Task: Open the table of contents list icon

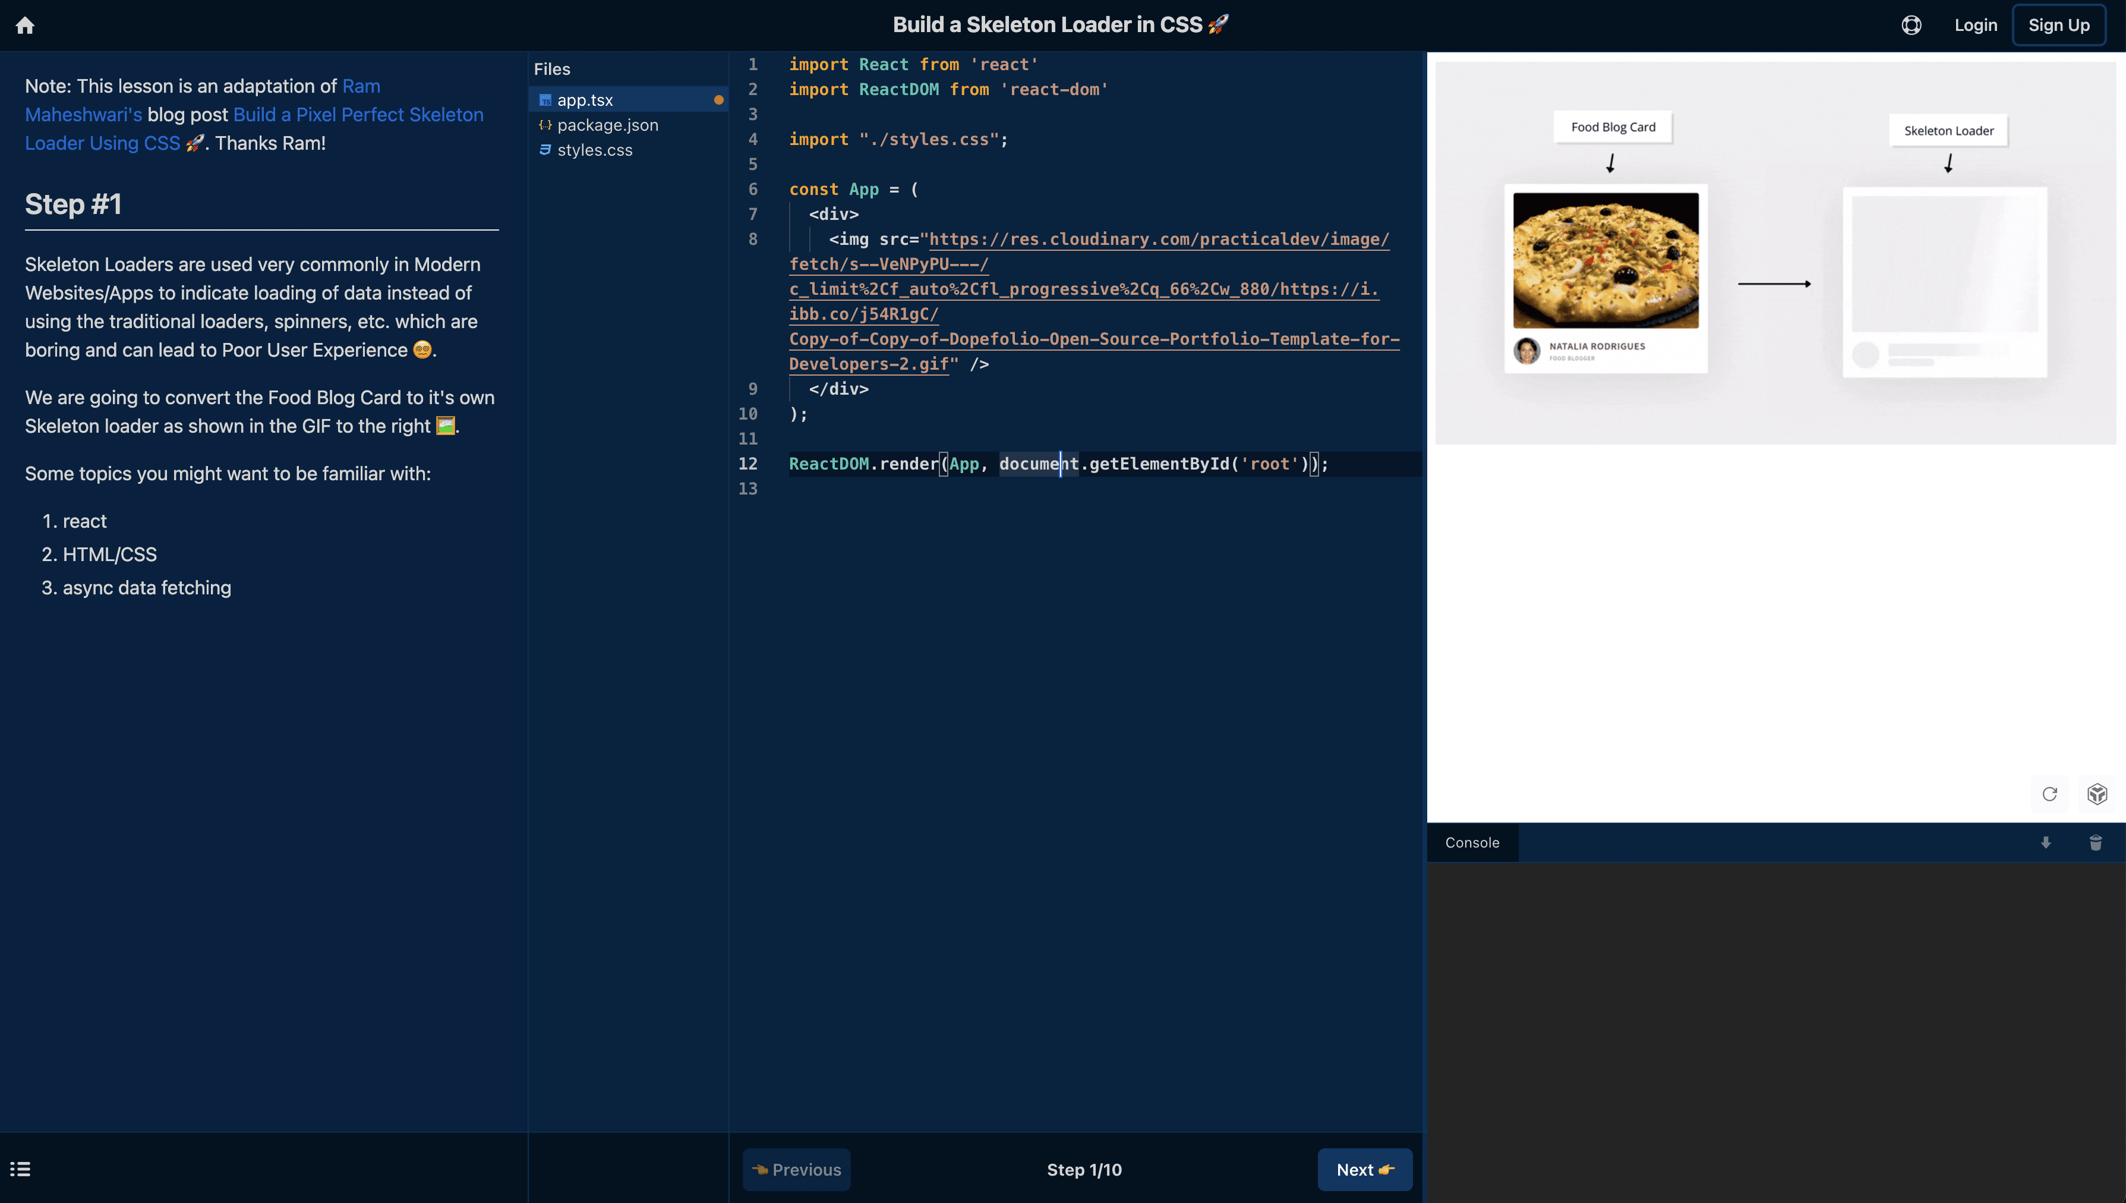Action: click(21, 1169)
